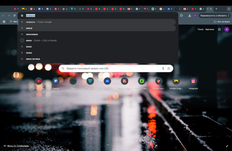Select the 'осмс' suggestion
This screenshot has height=151, width=232.
coord(97,46)
